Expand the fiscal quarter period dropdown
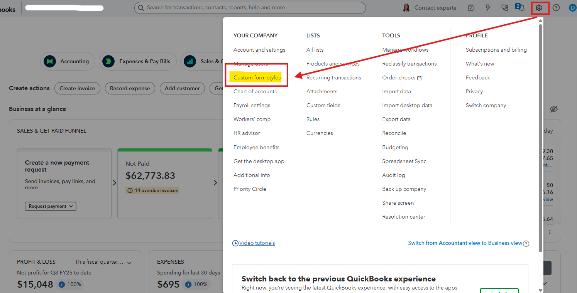This screenshot has width=577, height=293. (x=129, y=263)
